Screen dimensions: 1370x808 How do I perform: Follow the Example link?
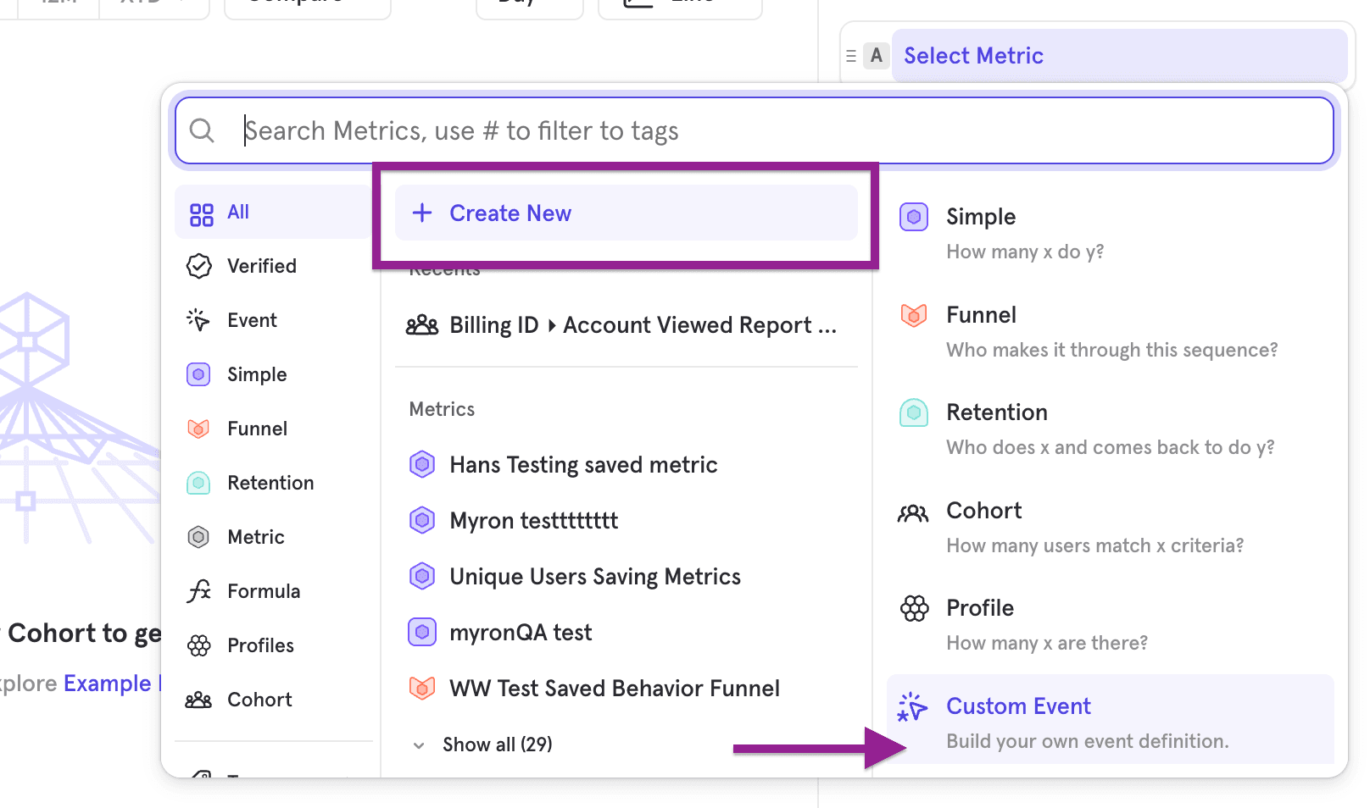click(x=107, y=683)
